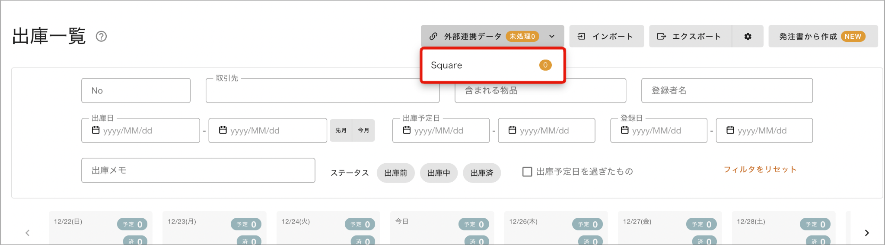
Task: Click the インポート button
Action: point(607,37)
